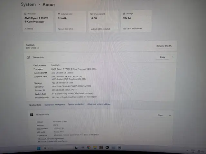Click the Installed RAM 32.0 GB card
This screenshot has width=206, height=154.
coord(71,21)
